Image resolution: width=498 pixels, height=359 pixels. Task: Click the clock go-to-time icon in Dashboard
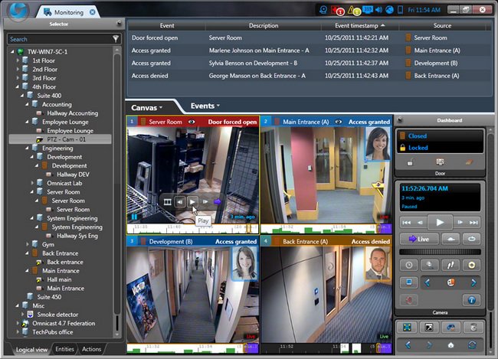point(409,265)
